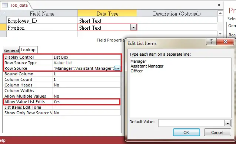Click the Allow Multiple Values value No

[87, 96]
